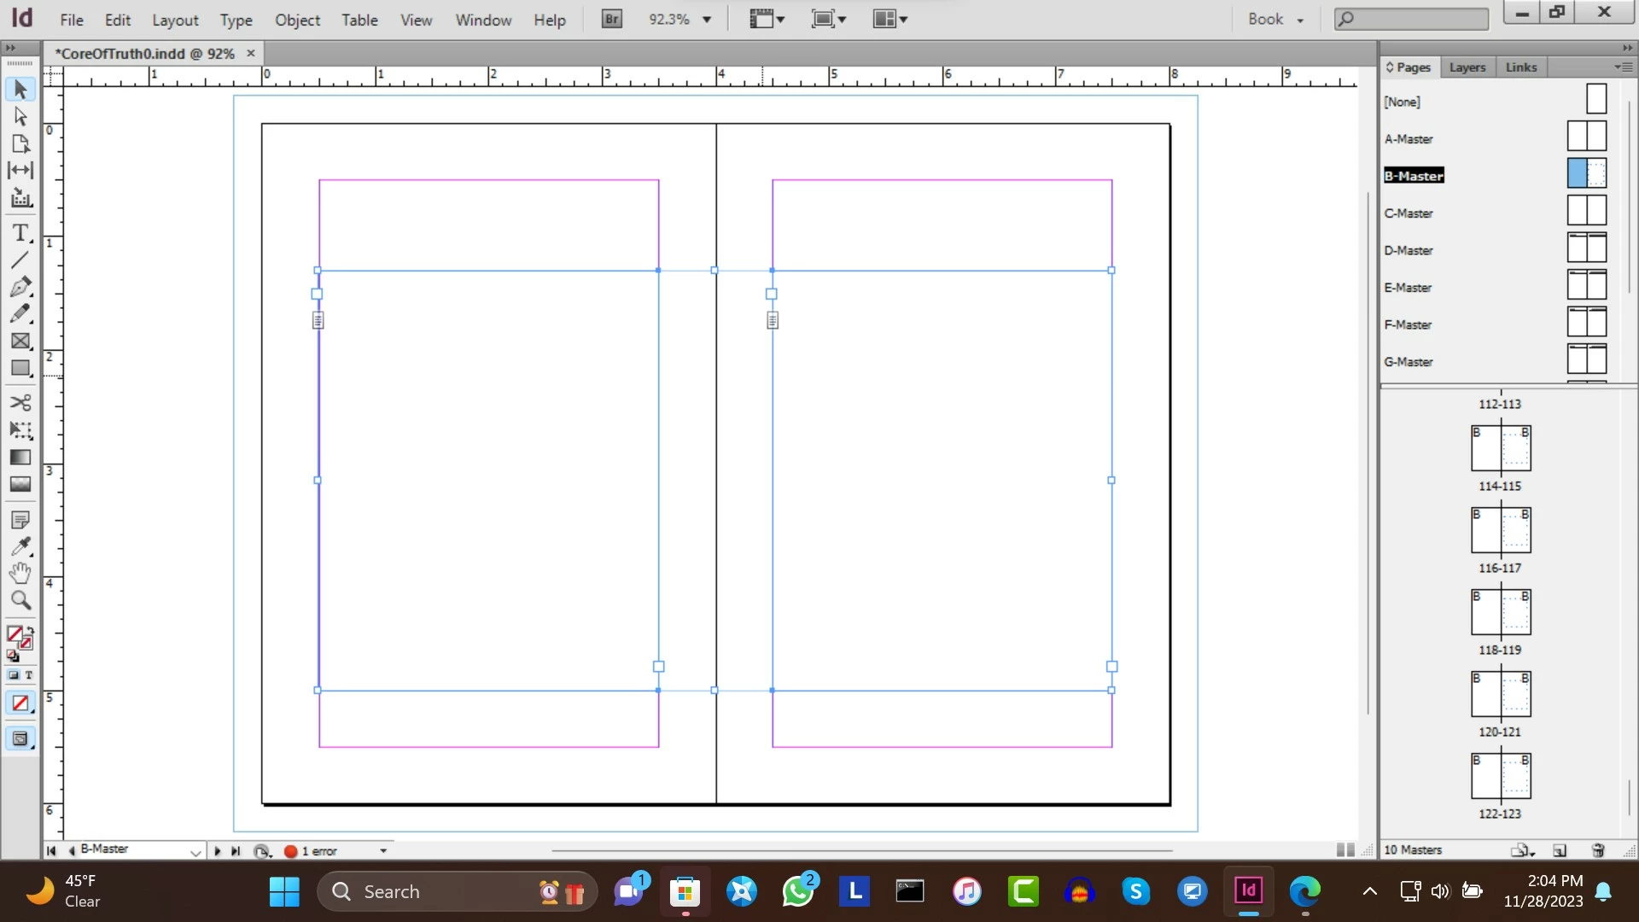The width and height of the screenshot is (1639, 922).
Task: Click the Gradient Swatch tool
Action: tap(20, 457)
